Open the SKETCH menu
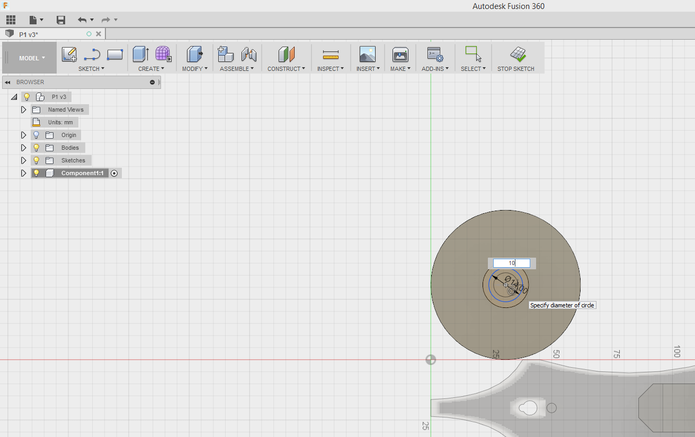Image resolution: width=695 pixels, height=437 pixels. 91,69
